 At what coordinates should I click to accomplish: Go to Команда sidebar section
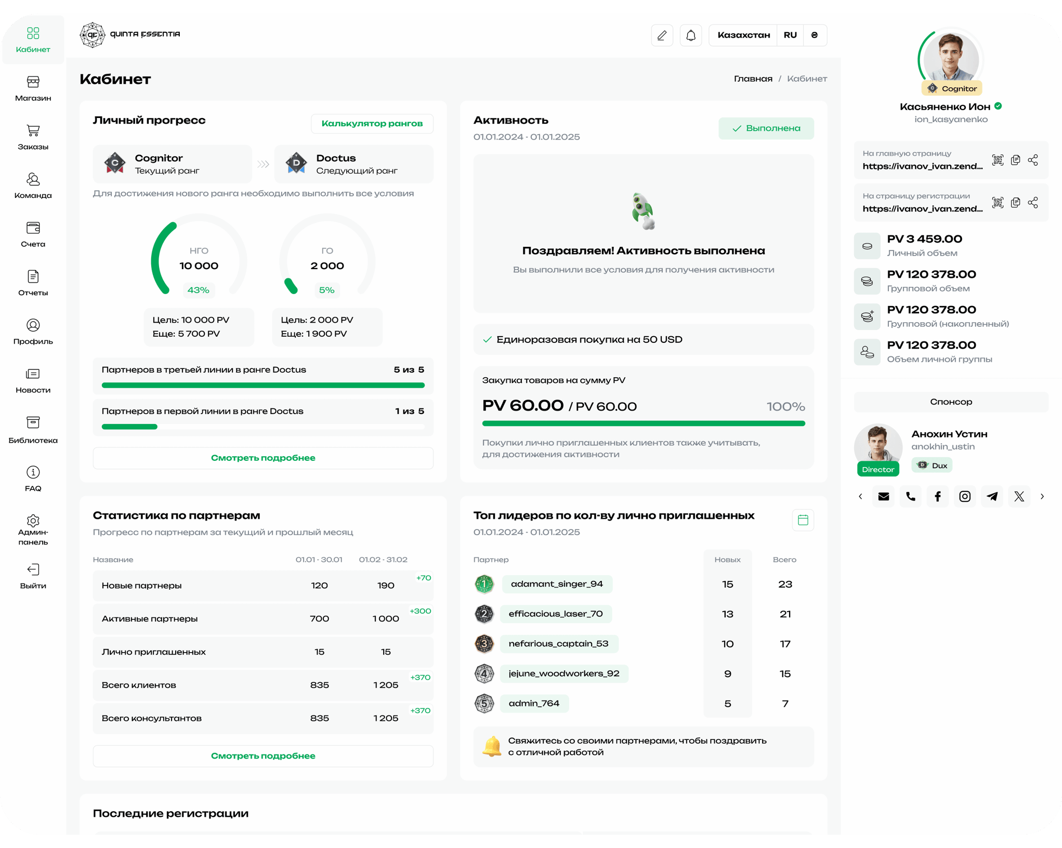point(33,186)
